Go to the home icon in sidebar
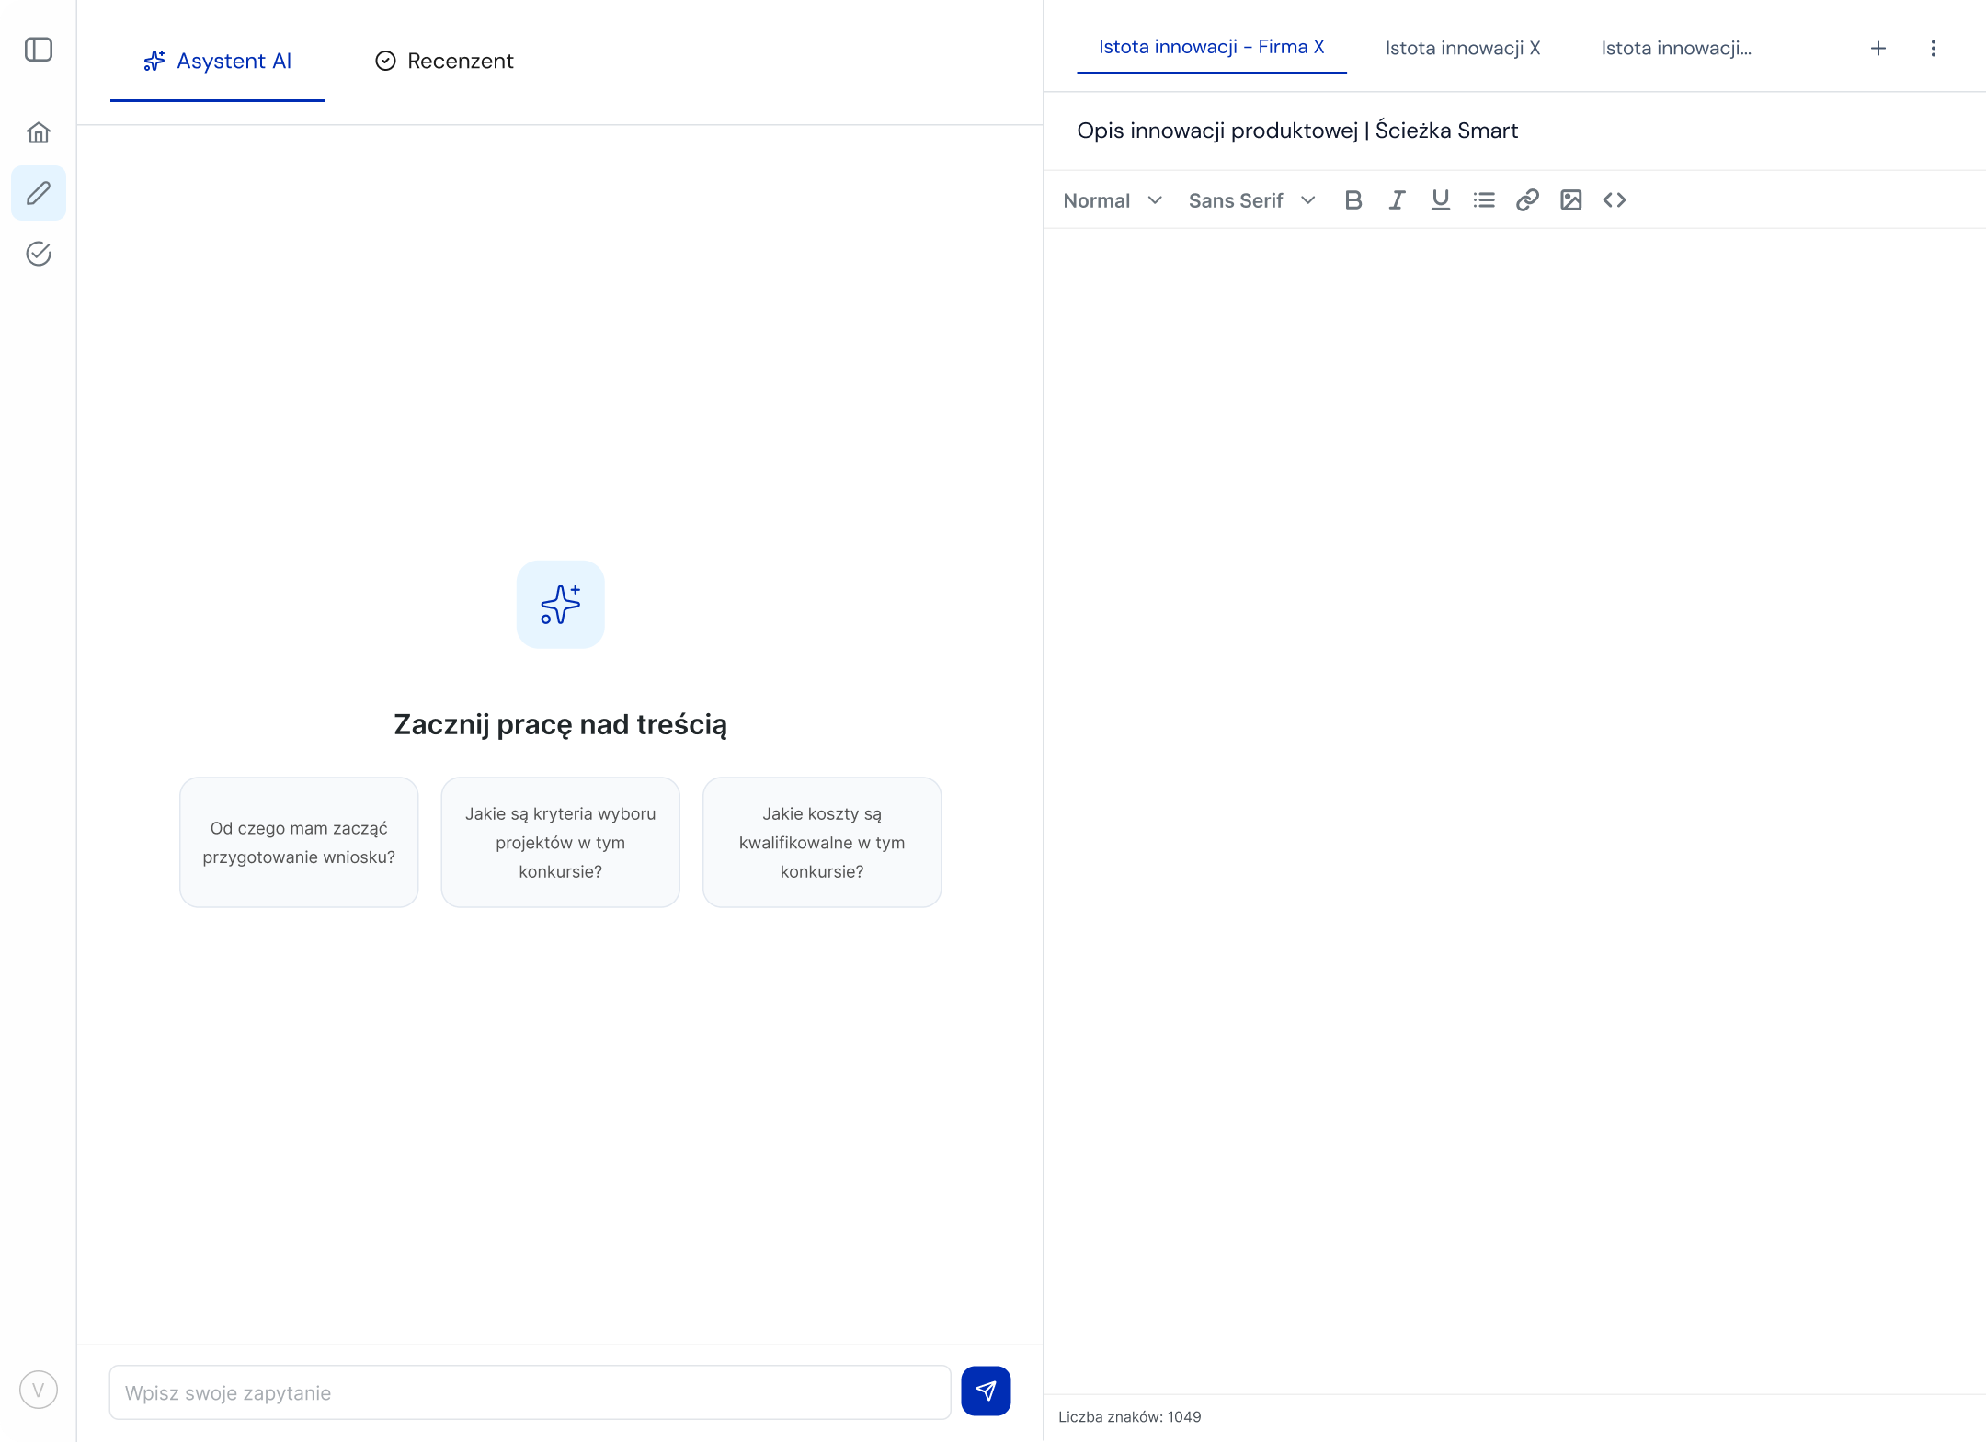This screenshot has height=1442, width=1986. [x=39, y=133]
